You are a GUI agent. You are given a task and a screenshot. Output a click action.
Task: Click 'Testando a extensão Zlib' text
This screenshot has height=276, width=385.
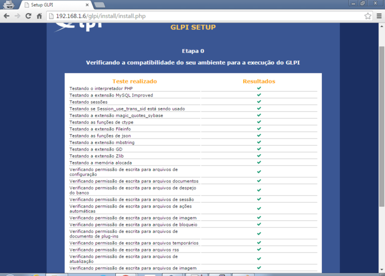click(x=96, y=156)
